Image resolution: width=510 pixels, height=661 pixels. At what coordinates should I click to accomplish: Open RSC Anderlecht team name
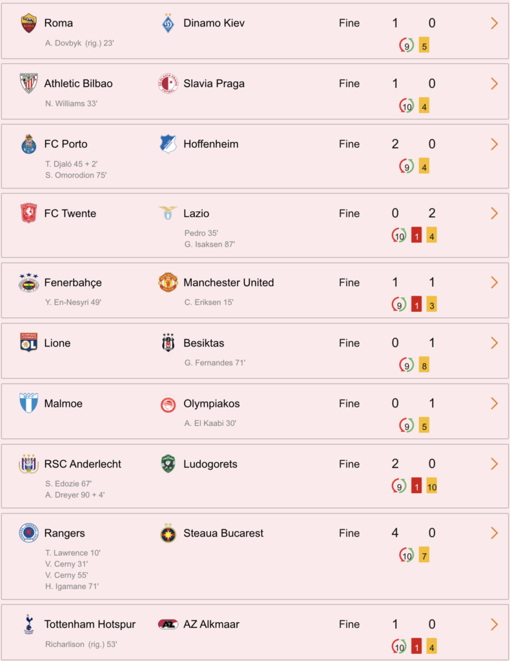[x=83, y=464]
